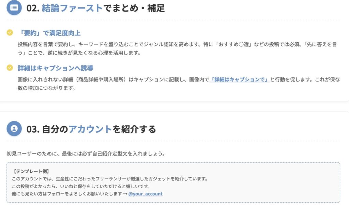Open the @your_account link

click(146, 194)
